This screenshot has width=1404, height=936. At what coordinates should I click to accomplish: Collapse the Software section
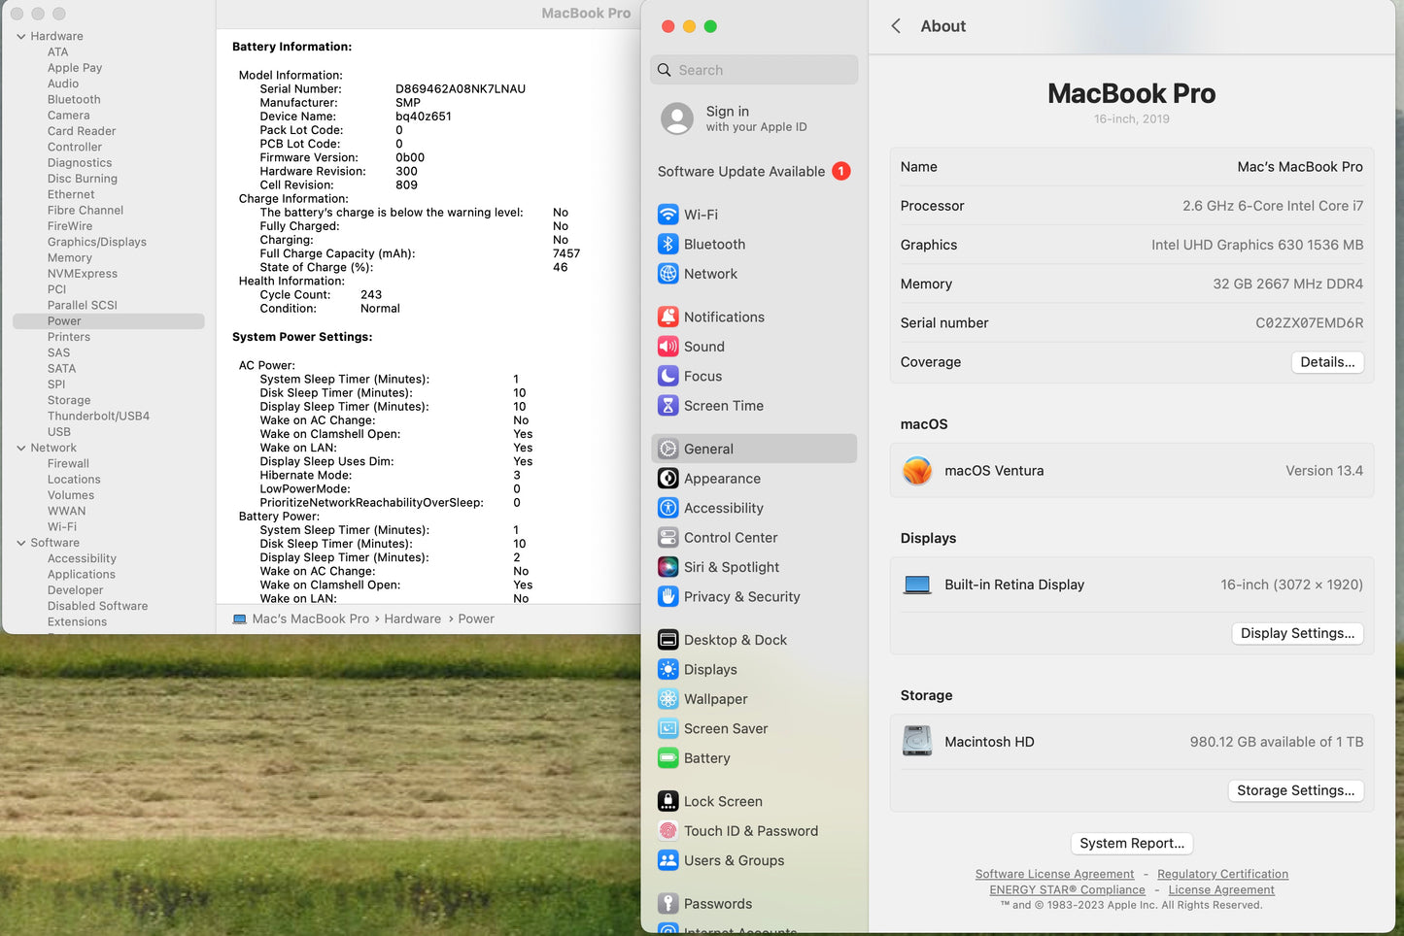pyautogui.click(x=21, y=542)
